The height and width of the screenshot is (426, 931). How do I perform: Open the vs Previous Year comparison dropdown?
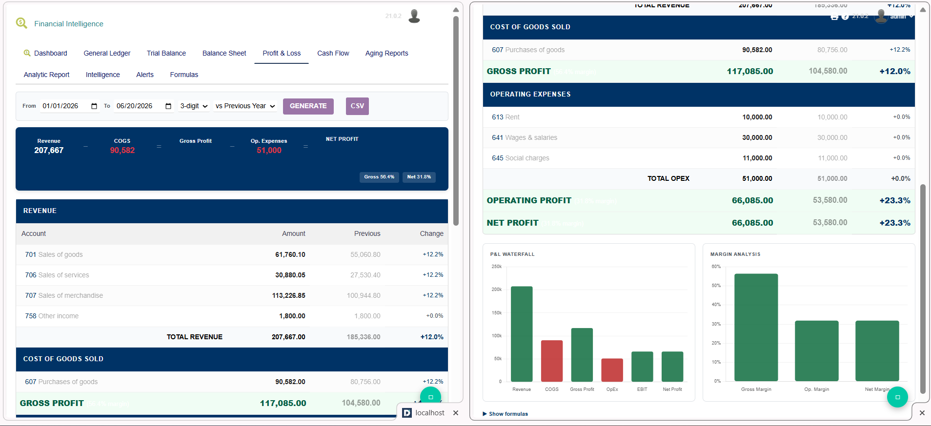[245, 106]
